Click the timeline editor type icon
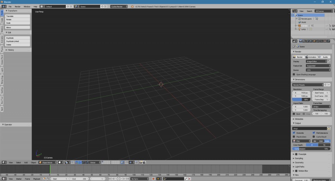335x181 pixels. [4, 179]
